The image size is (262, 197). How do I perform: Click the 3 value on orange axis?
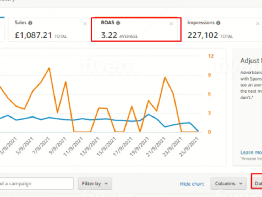(209, 113)
